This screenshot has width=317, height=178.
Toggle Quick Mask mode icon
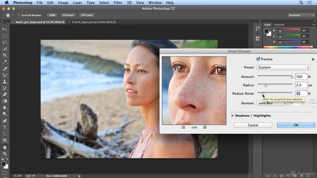(x=4, y=173)
